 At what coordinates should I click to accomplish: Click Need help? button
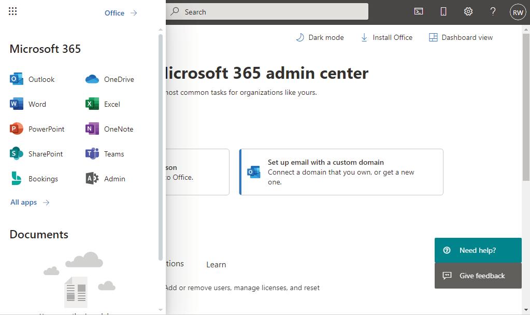(478, 250)
